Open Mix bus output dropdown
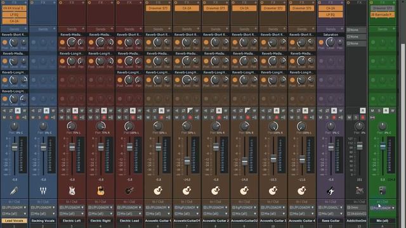This screenshot has height=228, width=406. pyautogui.click(x=383, y=208)
